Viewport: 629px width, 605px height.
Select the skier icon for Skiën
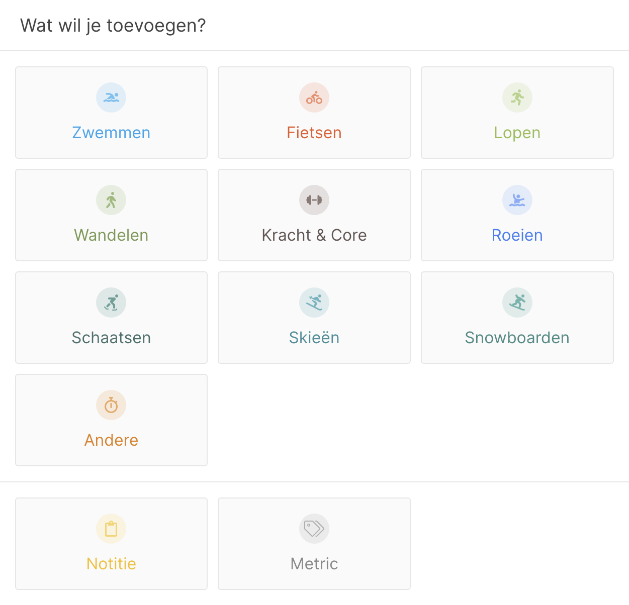(314, 302)
